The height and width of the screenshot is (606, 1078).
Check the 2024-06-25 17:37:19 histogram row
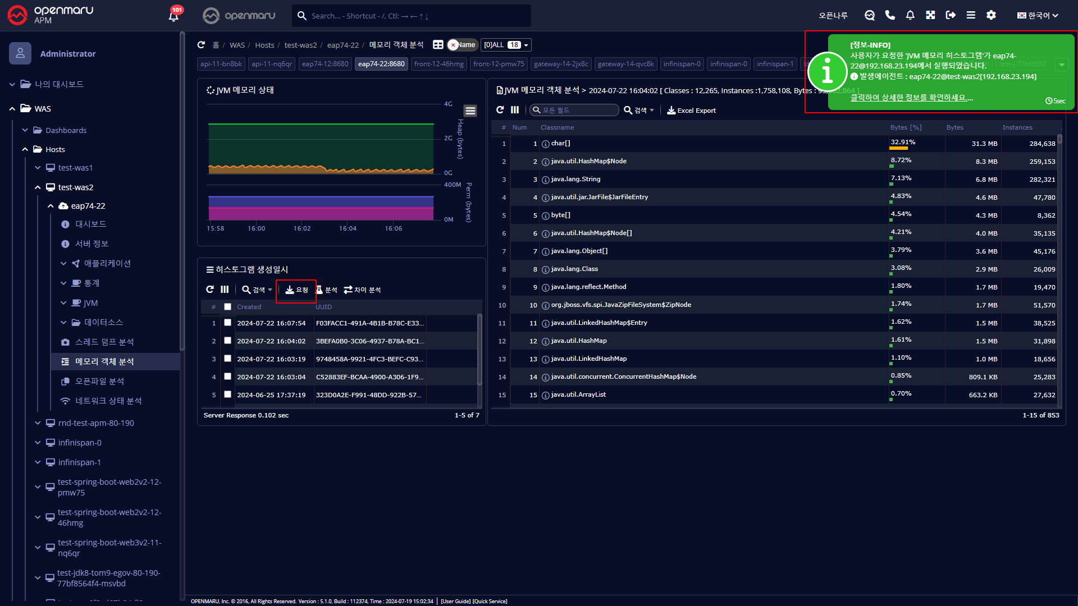coord(227,394)
